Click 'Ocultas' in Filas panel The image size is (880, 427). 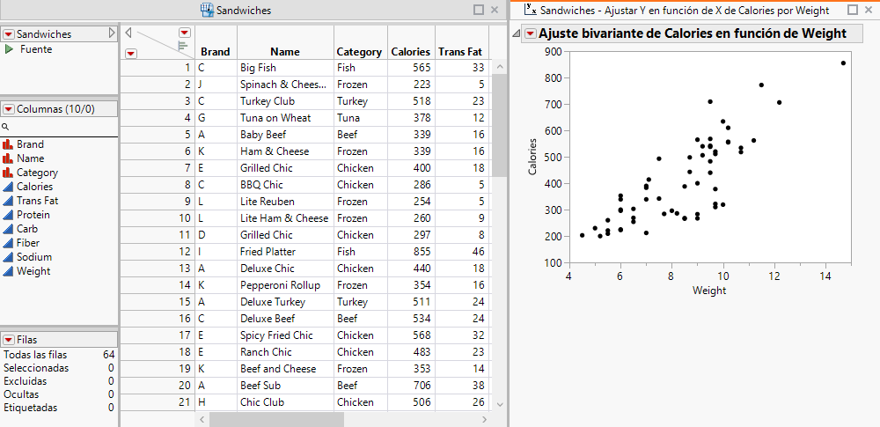[21, 394]
